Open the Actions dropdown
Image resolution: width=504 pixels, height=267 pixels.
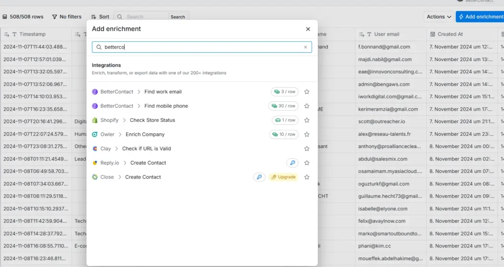(x=439, y=17)
